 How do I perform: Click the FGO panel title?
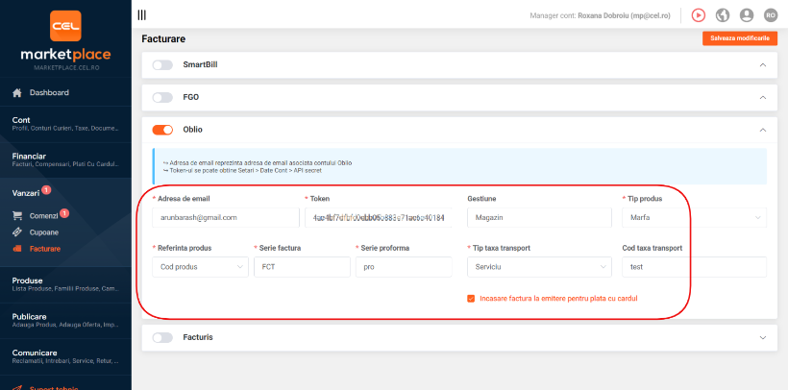(x=191, y=98)
